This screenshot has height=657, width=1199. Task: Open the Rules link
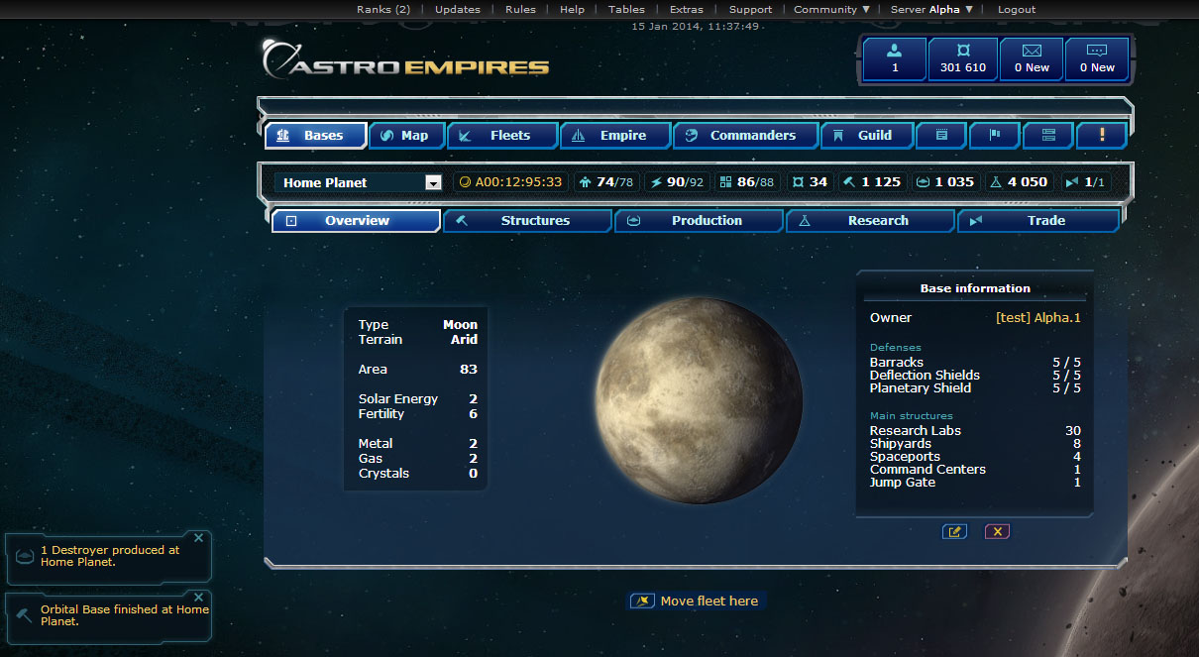click(x=520, y=10)
